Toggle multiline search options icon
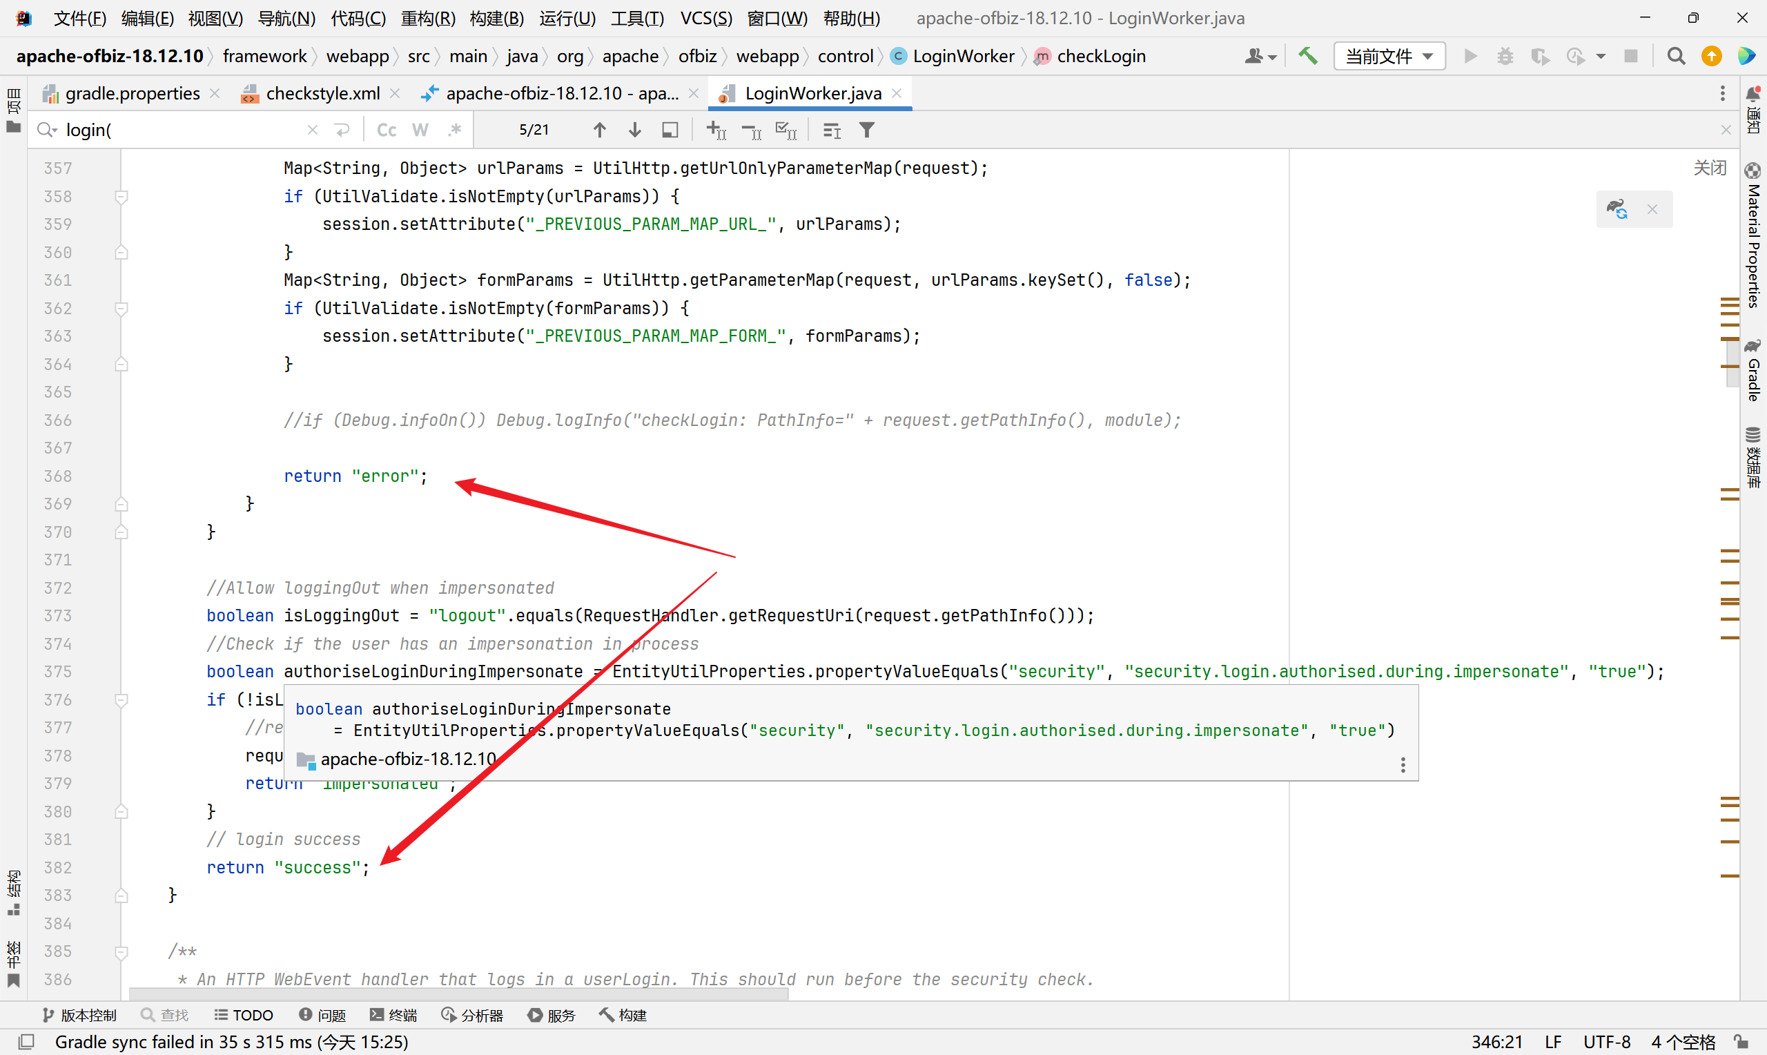 (x=832, y=130)
